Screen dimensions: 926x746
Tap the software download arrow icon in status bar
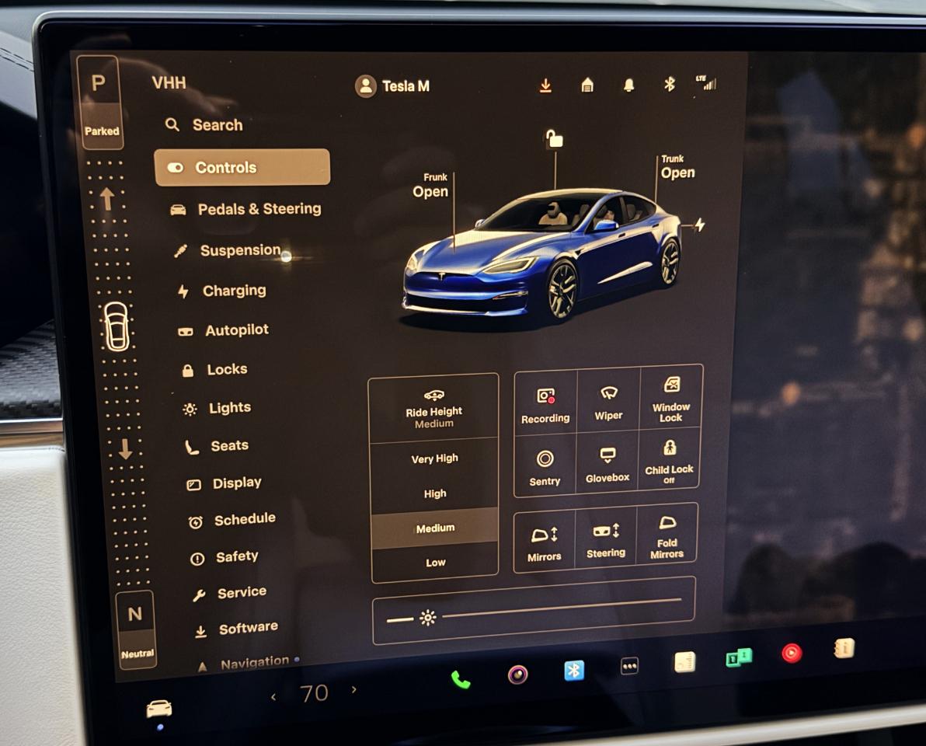tap(545, 85)
